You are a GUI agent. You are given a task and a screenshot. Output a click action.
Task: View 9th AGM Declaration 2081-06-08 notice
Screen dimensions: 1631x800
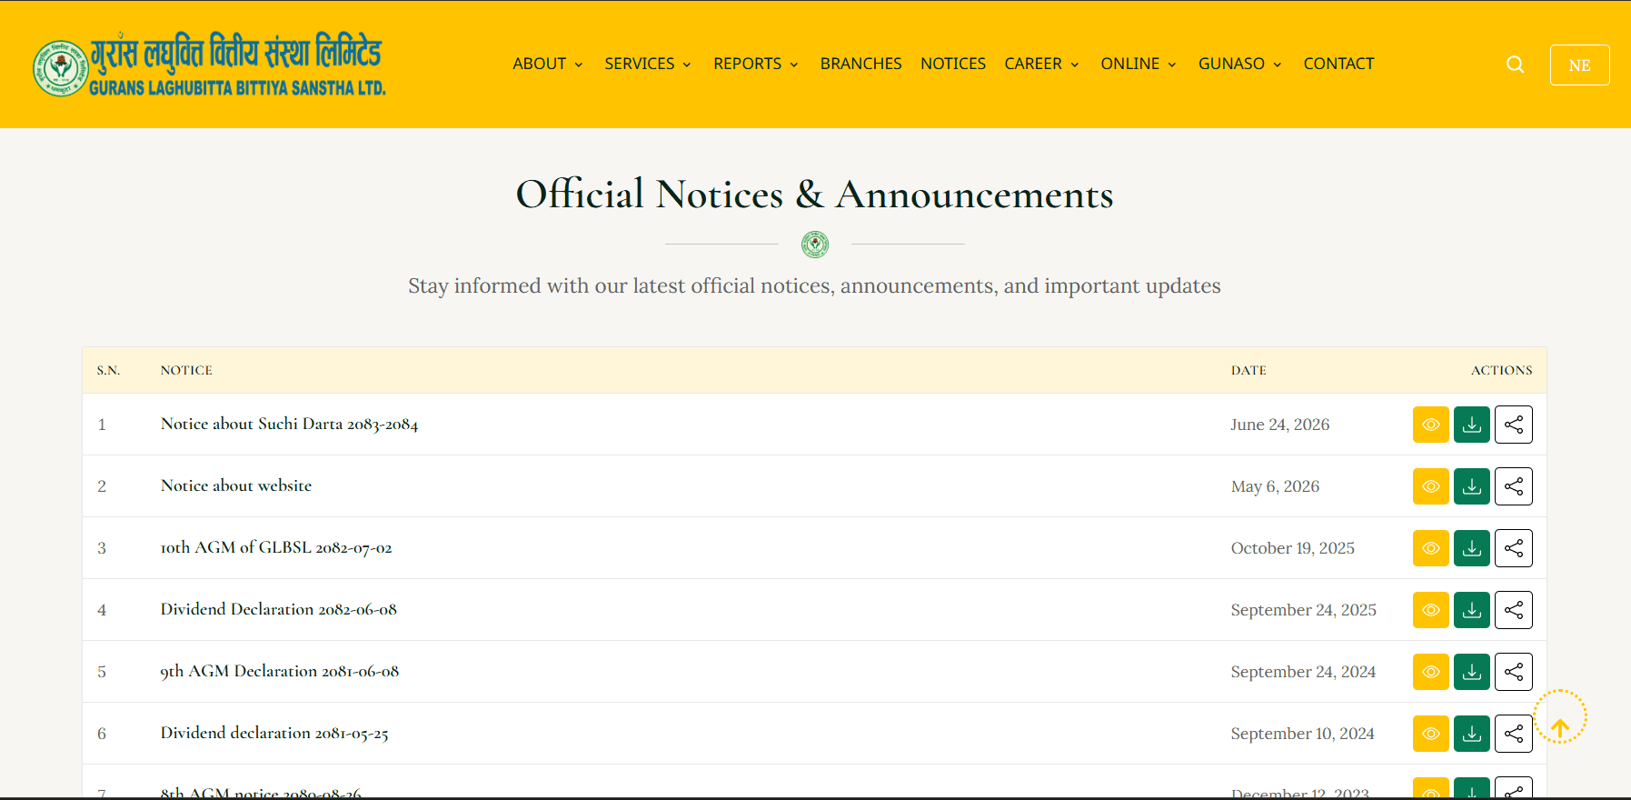(x=1430, y=672)
